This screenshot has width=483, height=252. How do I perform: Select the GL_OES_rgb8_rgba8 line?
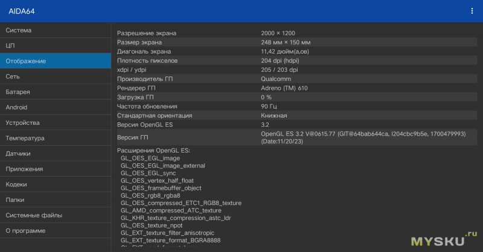coord(150,195)
